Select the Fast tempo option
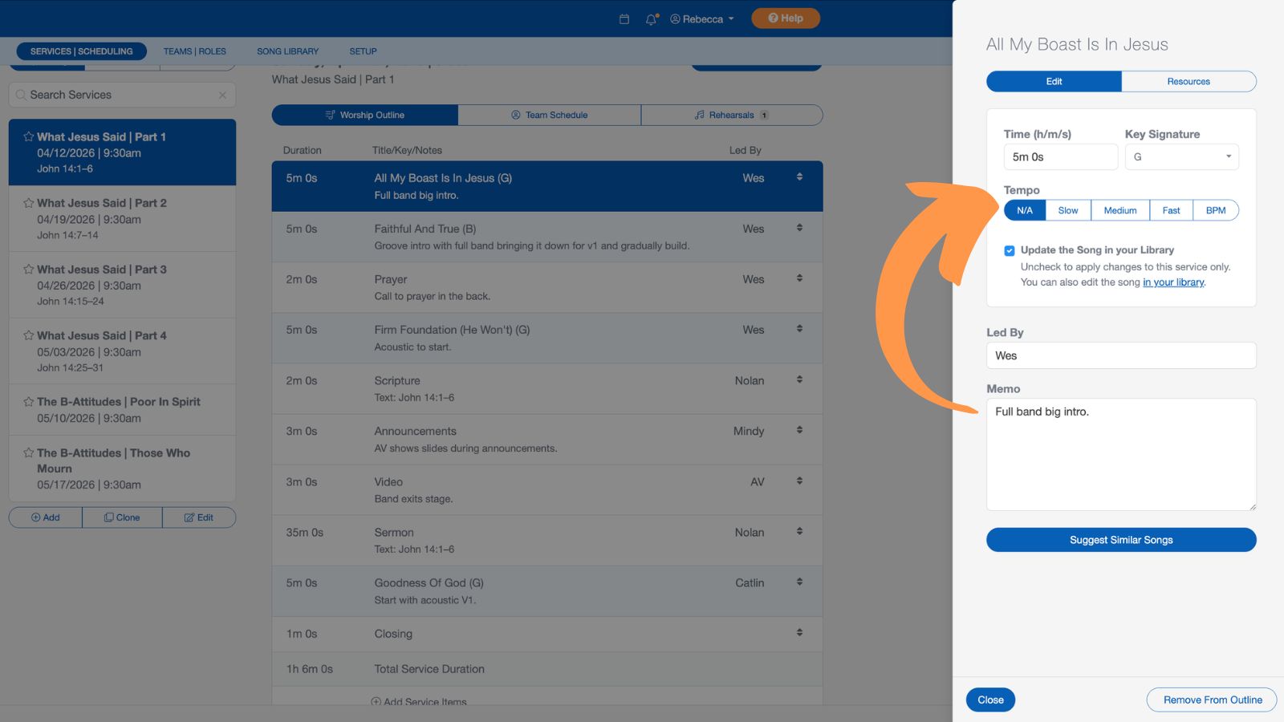This screenshot has width=1284, height=722. pos(1171,209)
